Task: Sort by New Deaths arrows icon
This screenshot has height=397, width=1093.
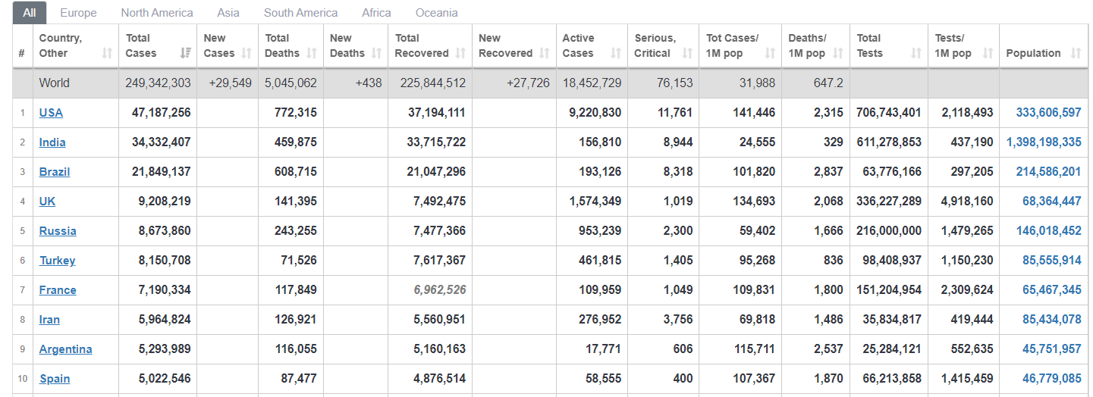Action: point(377,53)
